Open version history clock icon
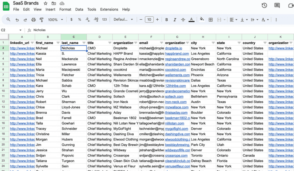The width and height of the screenshot is (294, 171). pos(264,5)
